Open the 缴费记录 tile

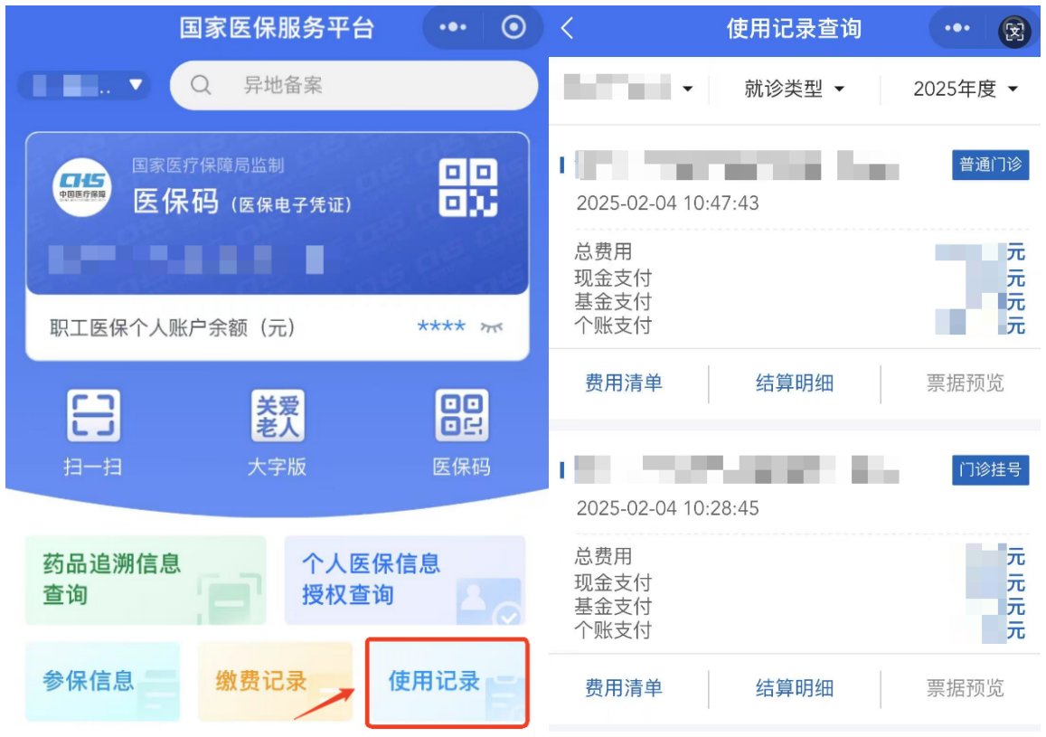[x=275, y=682]
